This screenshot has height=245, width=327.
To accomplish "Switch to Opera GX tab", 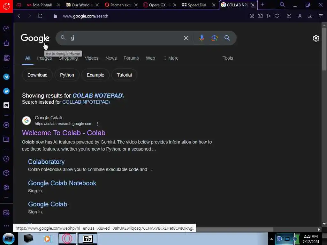I will tap(160, 5).
